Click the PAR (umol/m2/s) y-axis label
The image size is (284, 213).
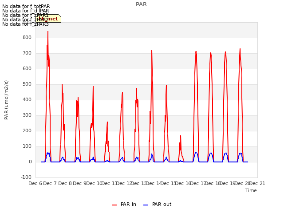pos(6,100)
